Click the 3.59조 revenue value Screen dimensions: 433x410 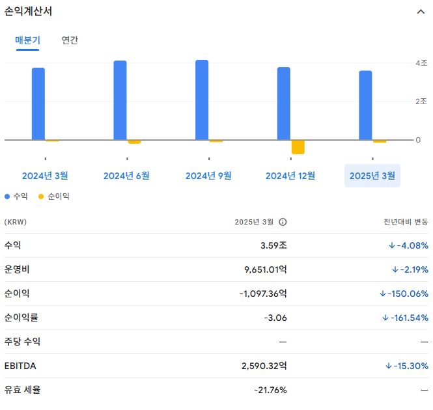click(x=273, y=245)
